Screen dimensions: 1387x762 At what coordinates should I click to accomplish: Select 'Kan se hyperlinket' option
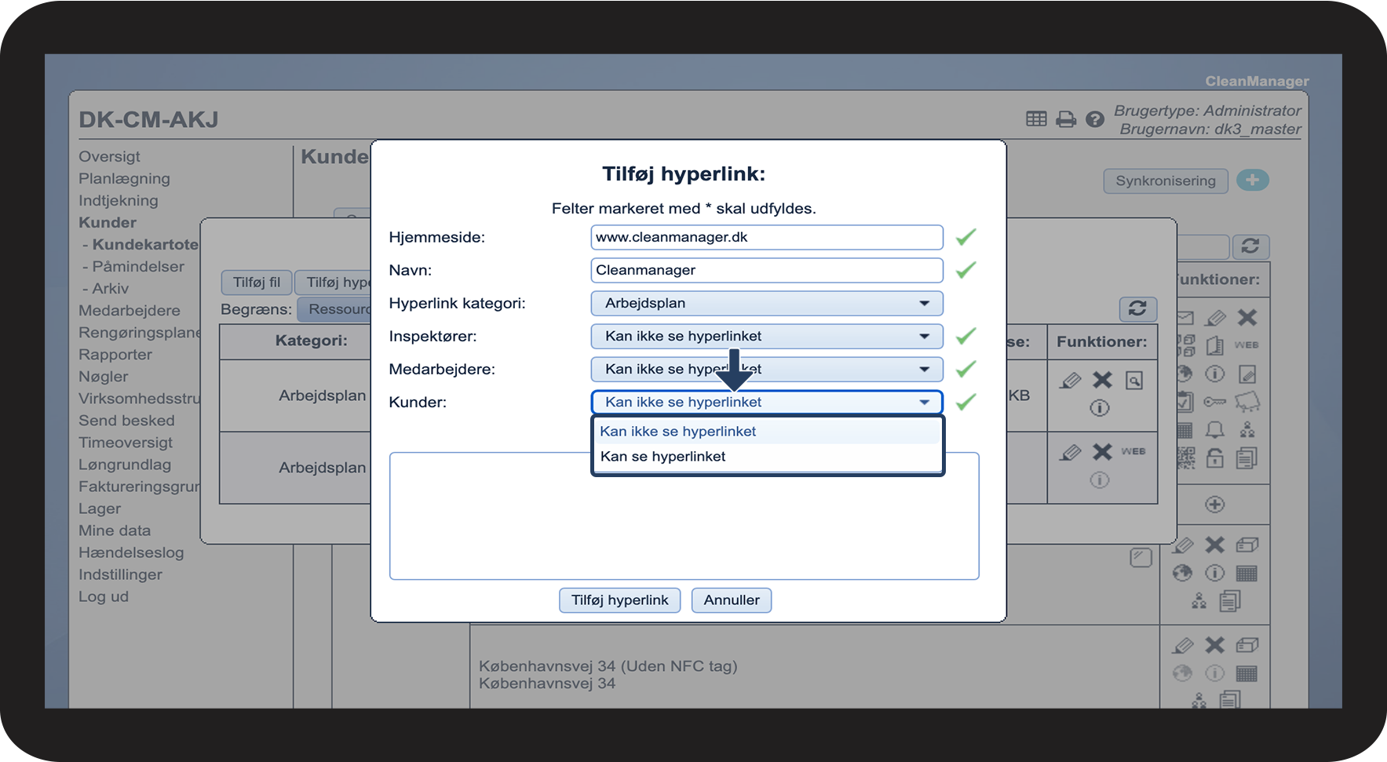(x=767, y=456)
